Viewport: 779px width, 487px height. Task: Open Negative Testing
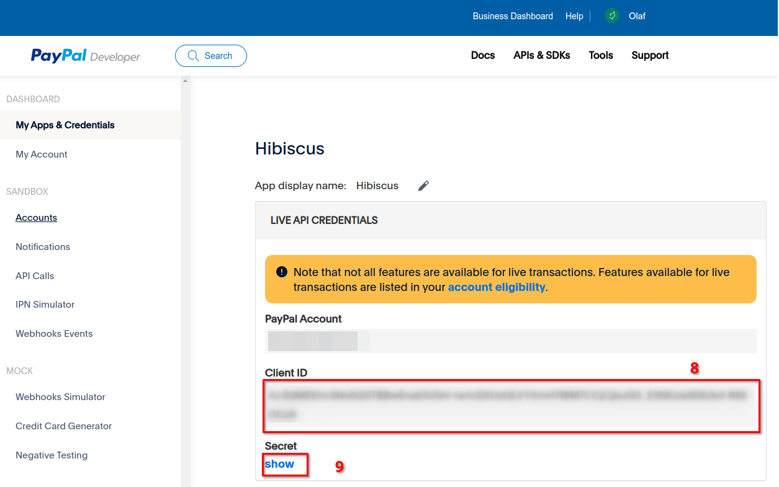click(x=52, y=455)
